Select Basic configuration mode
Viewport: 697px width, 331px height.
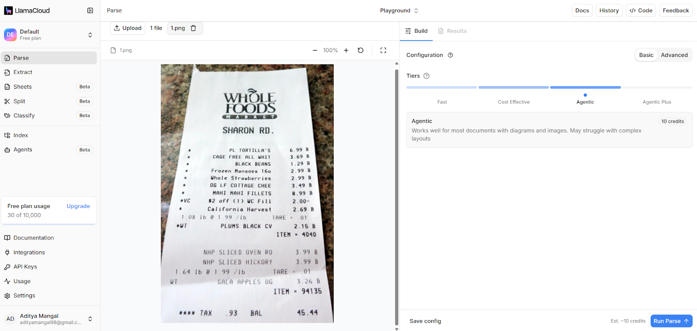point(646,55)
